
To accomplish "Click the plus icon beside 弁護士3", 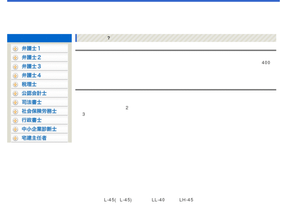I will pos(15,67).
